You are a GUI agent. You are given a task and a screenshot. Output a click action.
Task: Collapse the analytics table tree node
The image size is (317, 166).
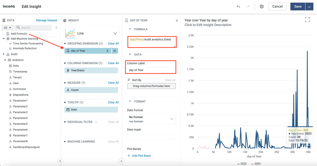pos(5,60)
